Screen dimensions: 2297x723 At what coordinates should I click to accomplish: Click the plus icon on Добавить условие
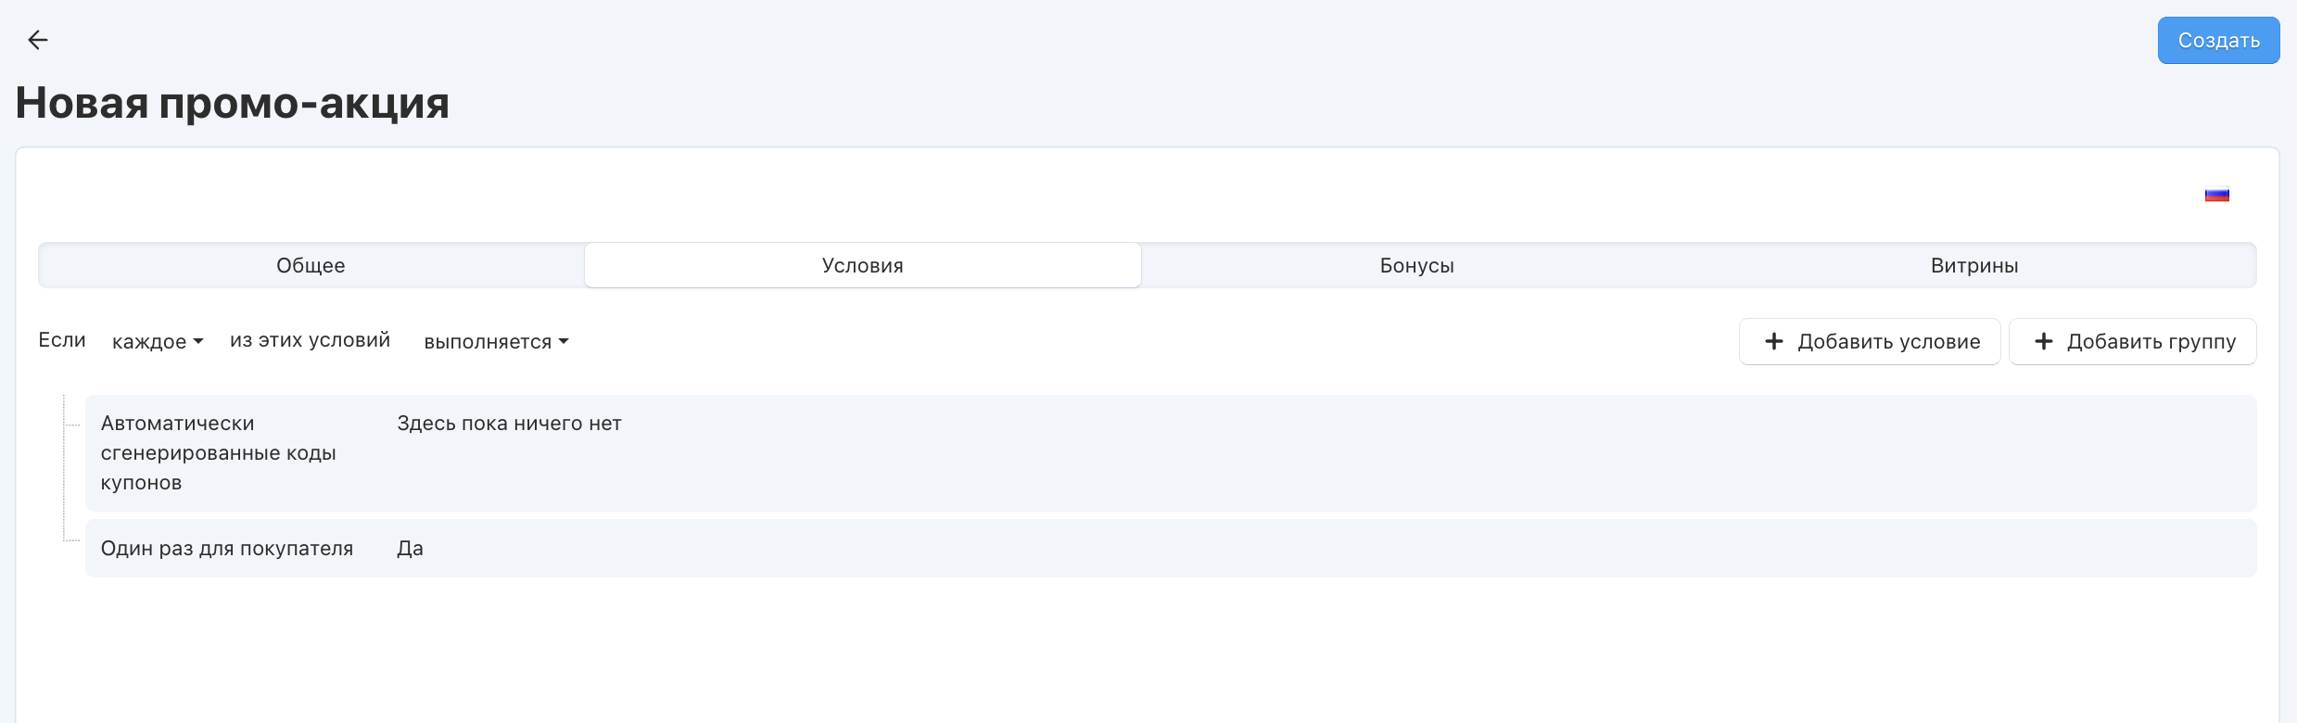pyautogui.click(x=1773, y=341)
